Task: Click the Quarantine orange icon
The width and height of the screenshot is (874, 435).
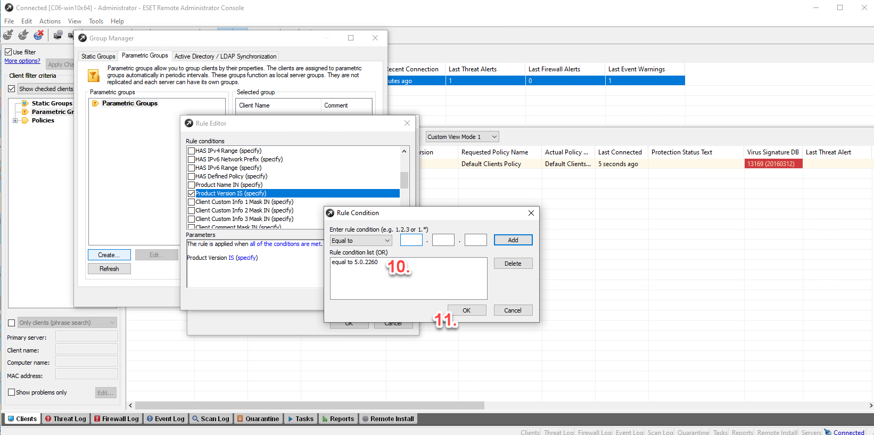Action: coord(240,419)
